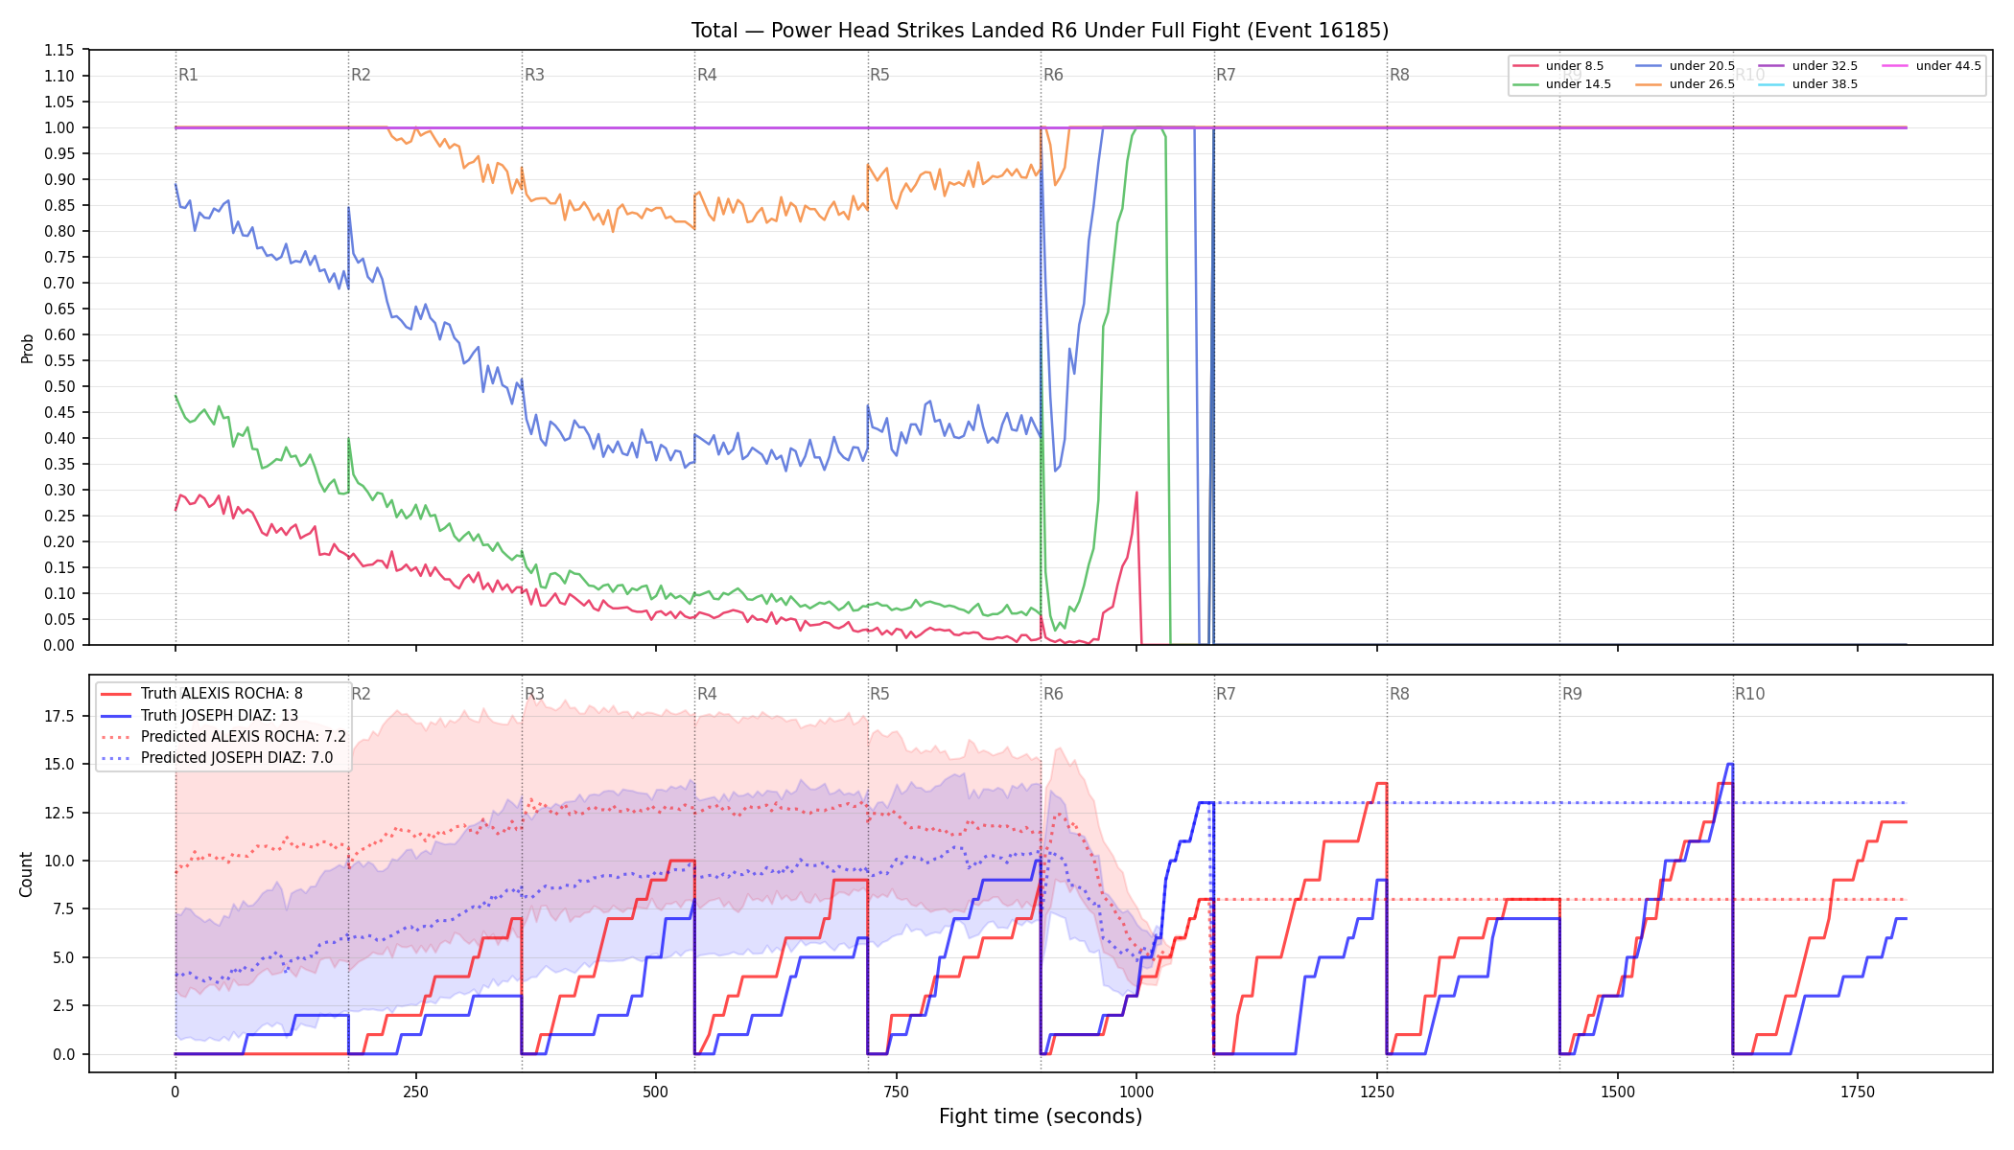Click the 7.5 tick on the Count axis
Image resolution: width=2014 pixels, height=1150 pixels.
tap(63, 909)
